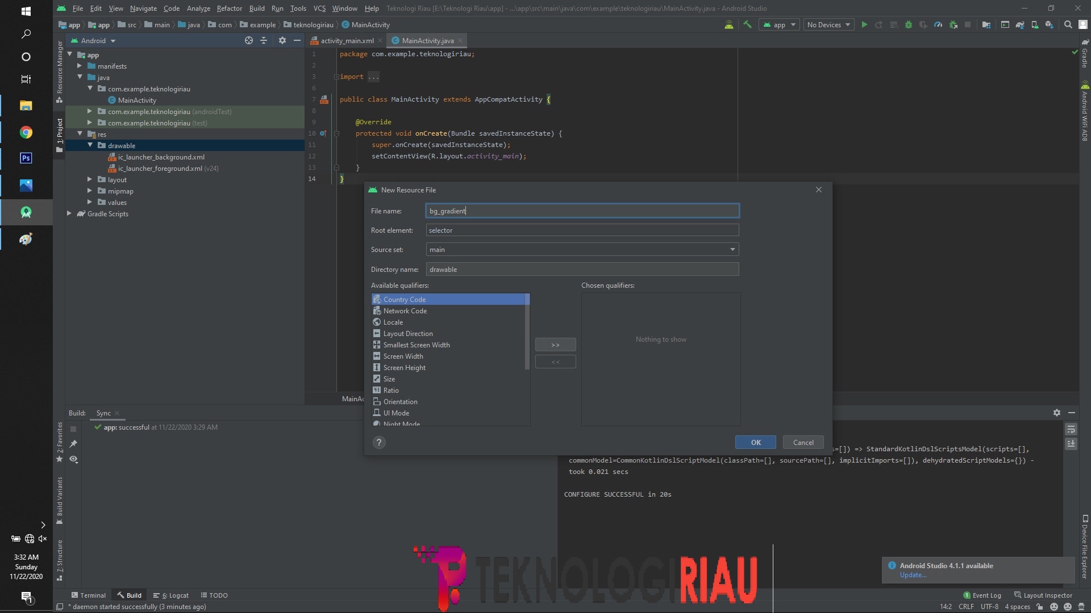
Task: Open Search Everywhere magnifier
Action: pyautogui.click(x=1068, y=24)
